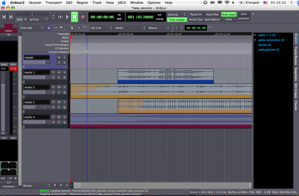Open Snapshots side tab
The image size is (299, 196).
[296, 74]
